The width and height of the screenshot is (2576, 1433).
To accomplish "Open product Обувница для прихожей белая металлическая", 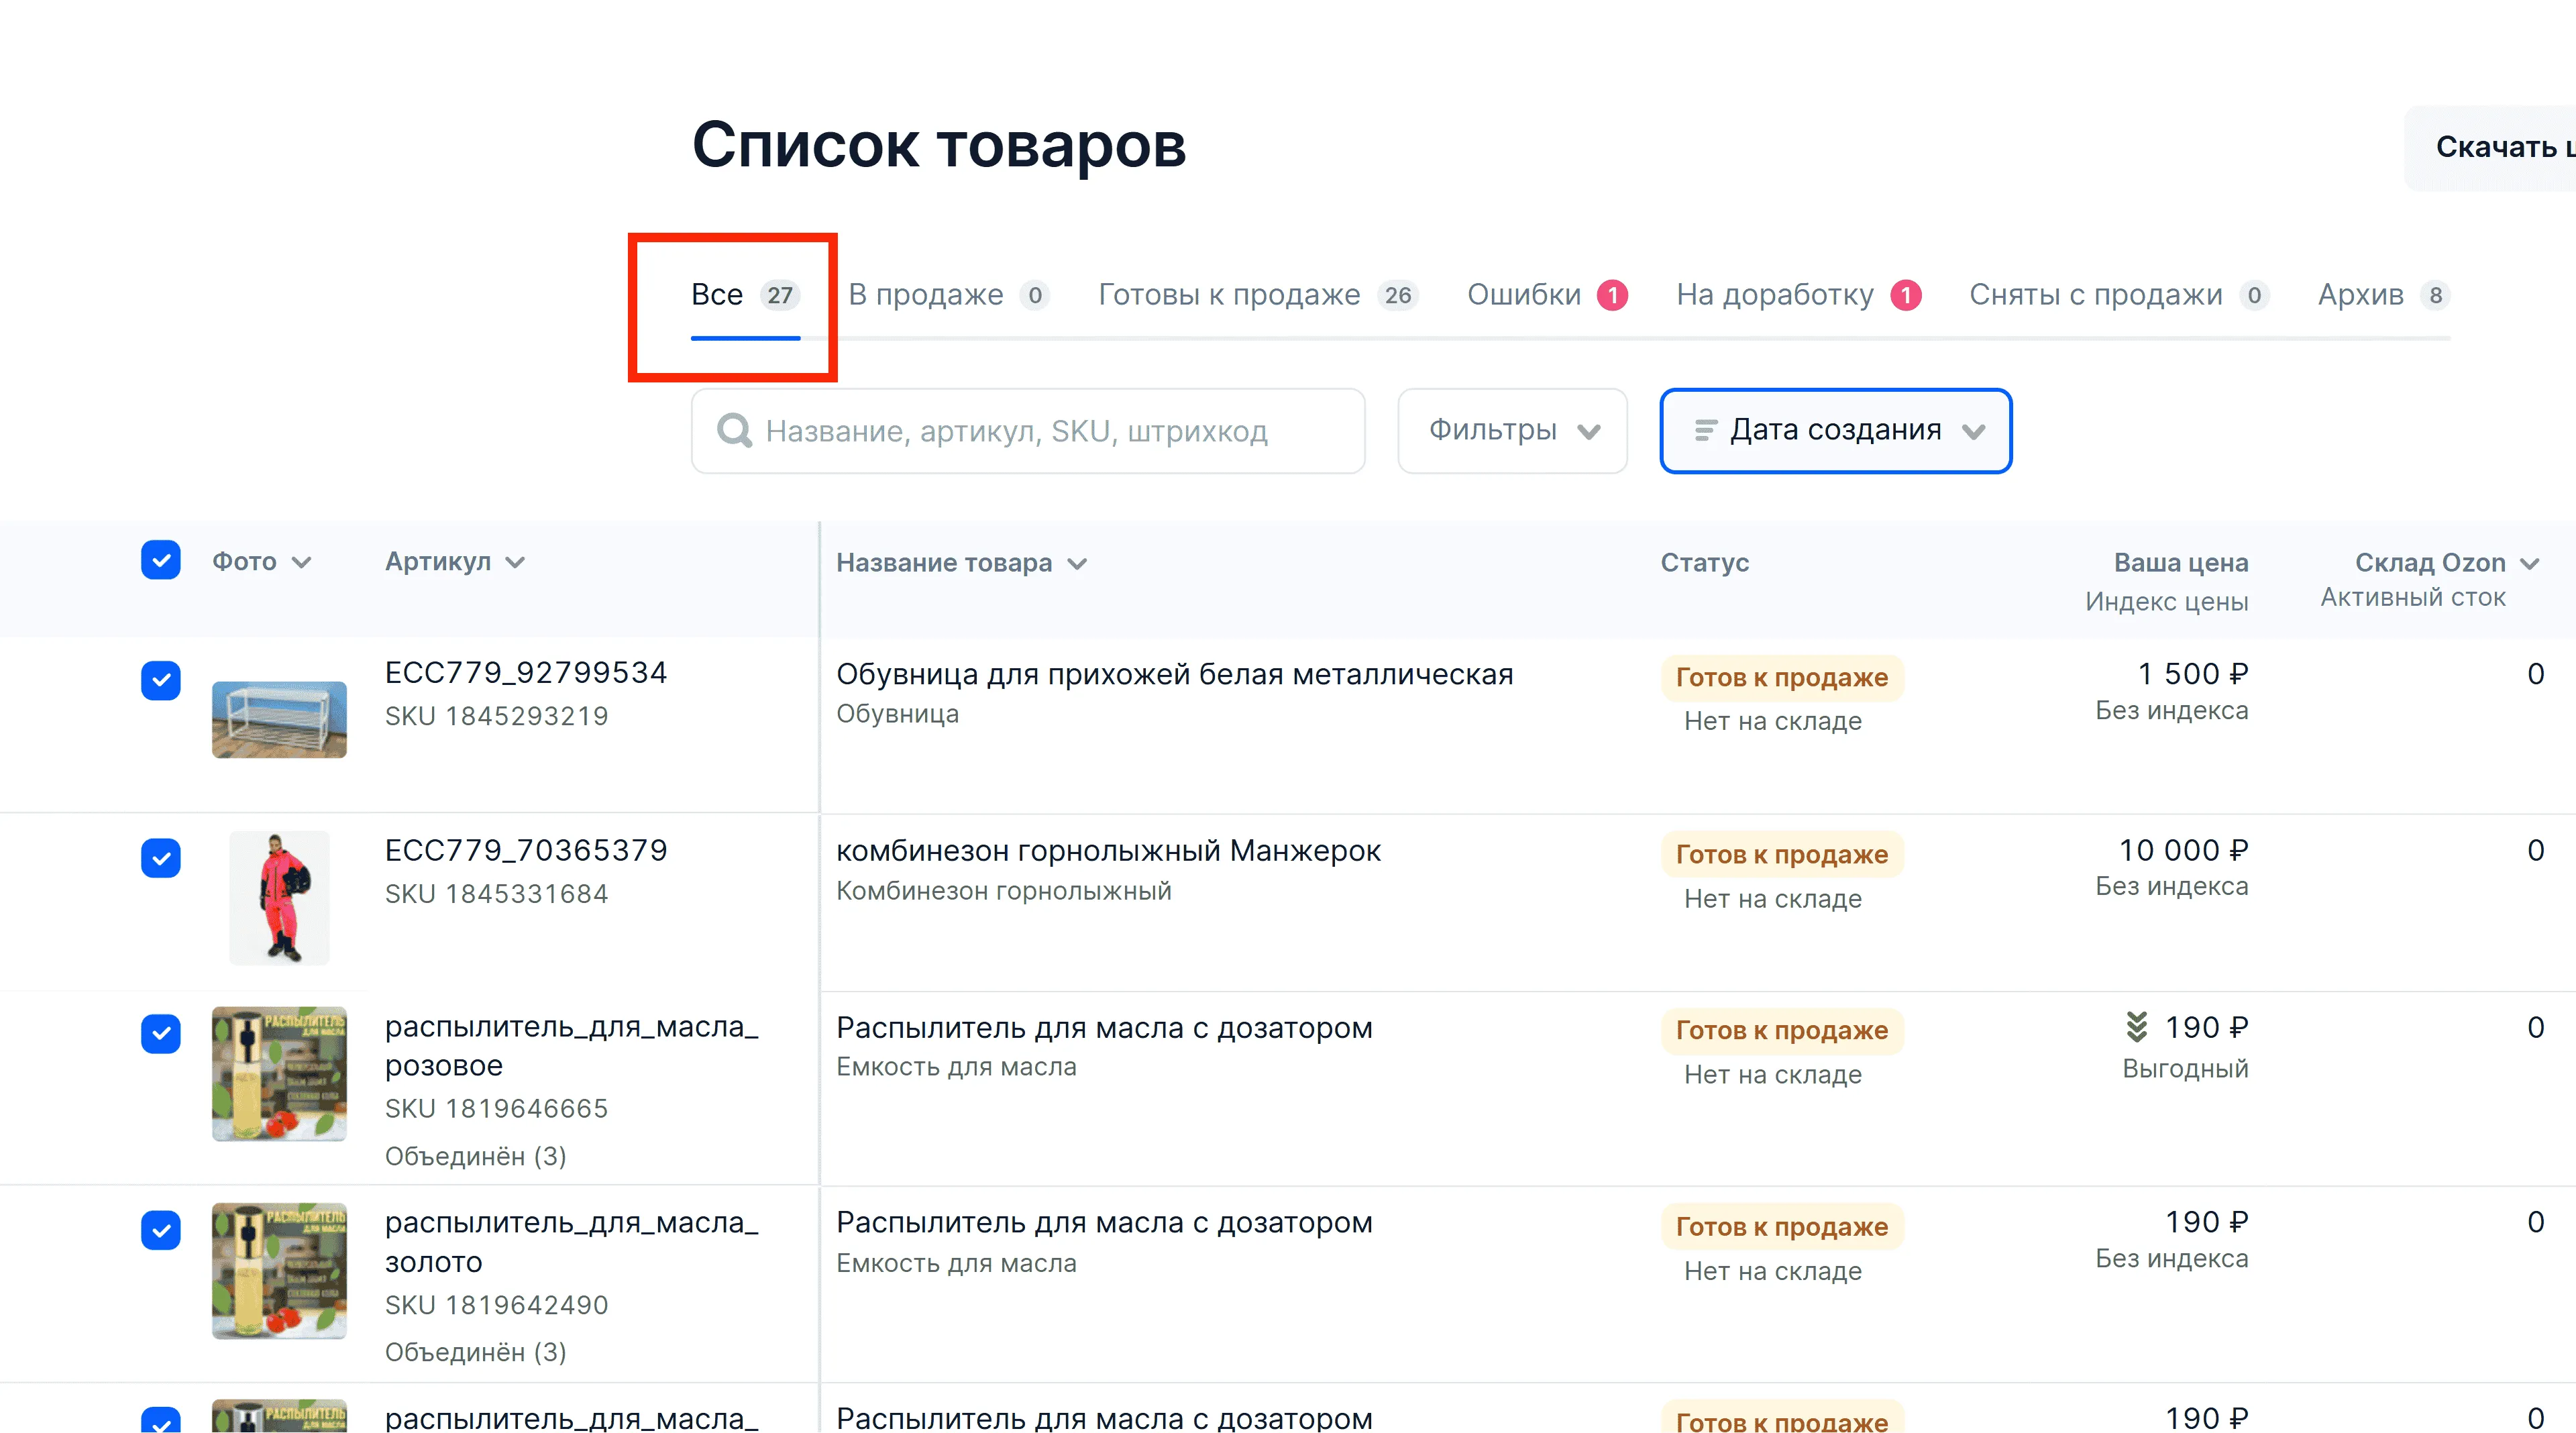I will tap(1174, 674).
